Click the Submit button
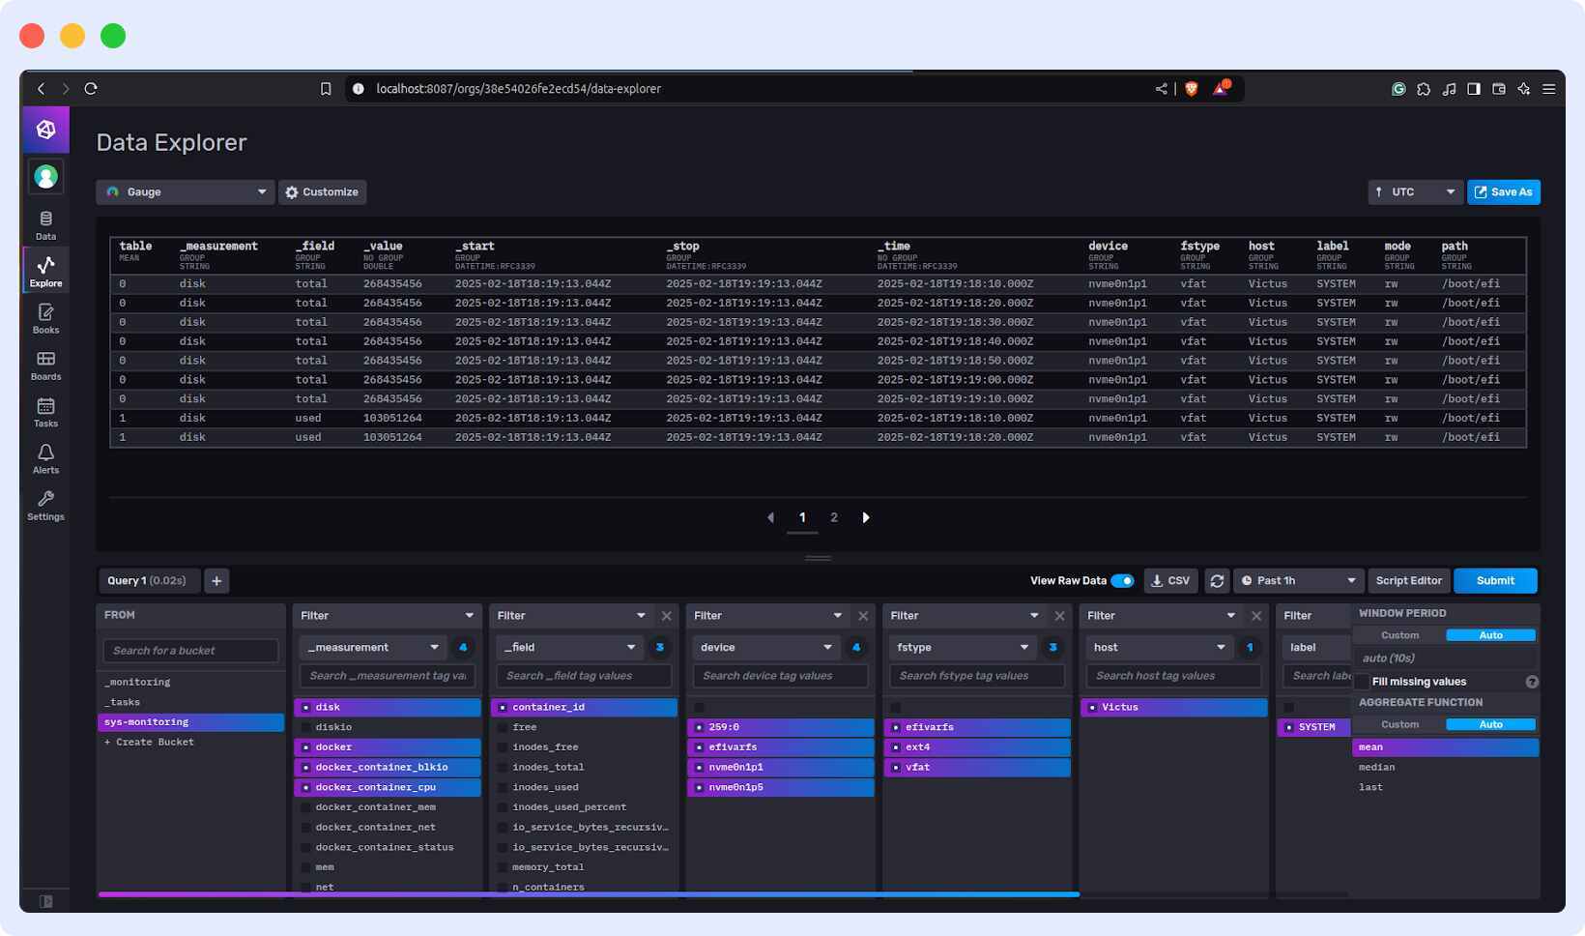The height and width of the screenshot is (936, 1585). 1495,580
